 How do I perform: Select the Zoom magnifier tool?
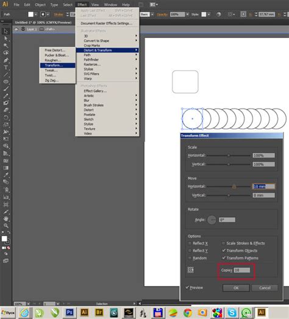point(6,226)
